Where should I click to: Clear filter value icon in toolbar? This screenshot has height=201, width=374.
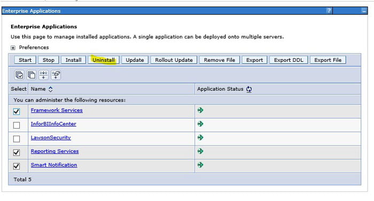coord(56,75)
